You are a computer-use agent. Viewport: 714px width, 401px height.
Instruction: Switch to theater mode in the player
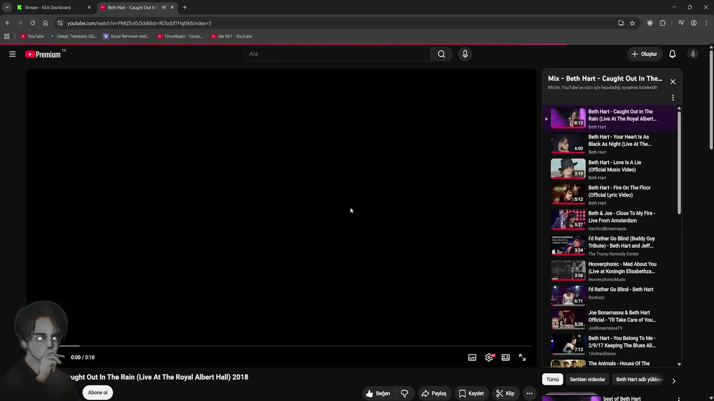coord(505,358)
